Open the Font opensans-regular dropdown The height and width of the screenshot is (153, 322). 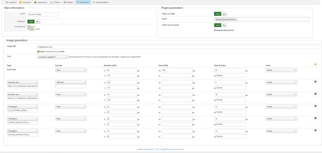coord(53,57)
